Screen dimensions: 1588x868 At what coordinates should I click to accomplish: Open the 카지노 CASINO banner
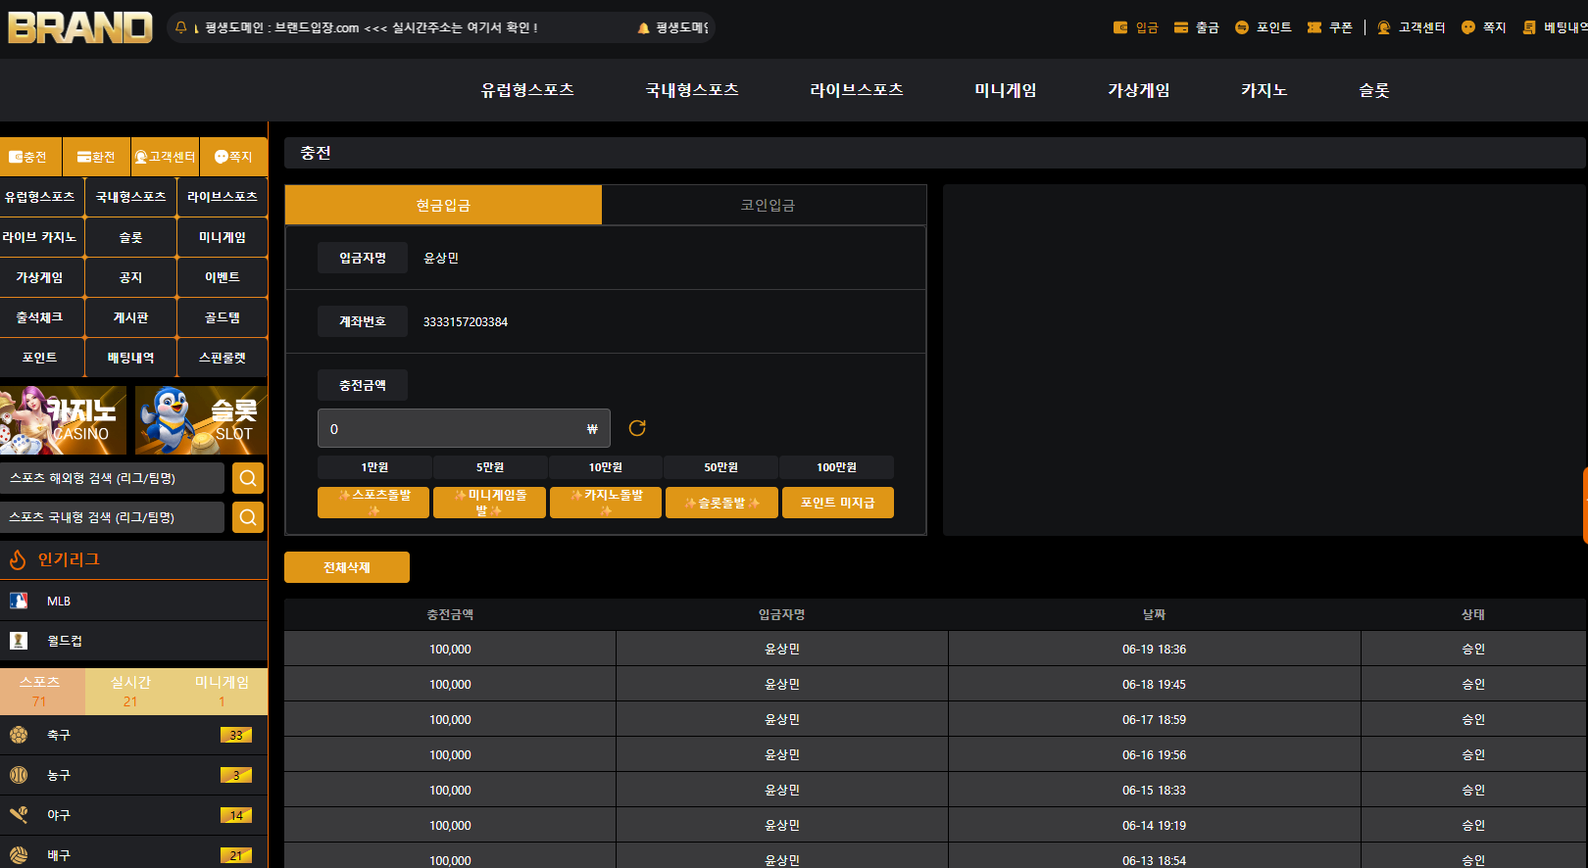tap(64, 420)
